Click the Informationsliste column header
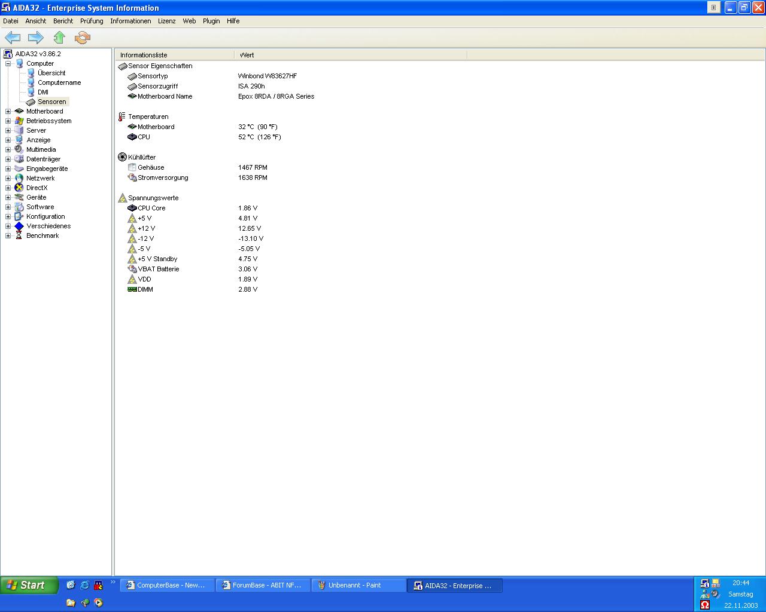Viewport: 766px width, 612px height. pos(175,55)
